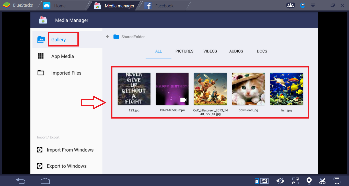The height and width of the screenshot is (186, 349).
Task: Click the Import From Windows download icon
Action: (40, 150)
